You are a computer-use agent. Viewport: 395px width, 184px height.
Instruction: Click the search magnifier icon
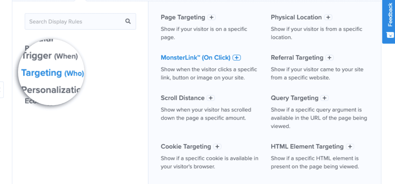[128, 21]
